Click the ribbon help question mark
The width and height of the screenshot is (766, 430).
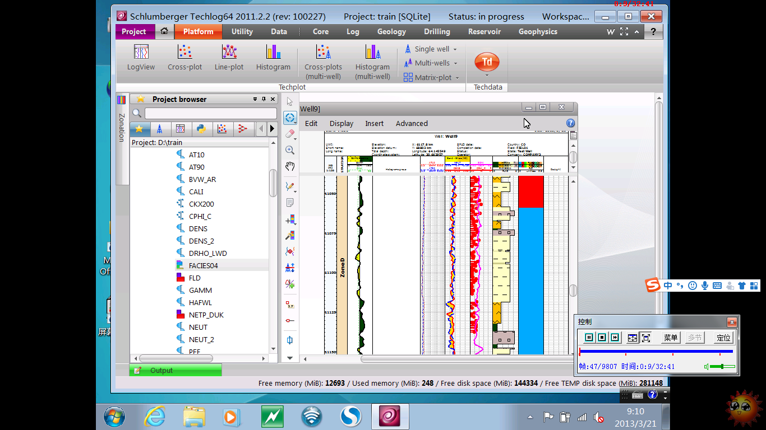click(653, 32)
